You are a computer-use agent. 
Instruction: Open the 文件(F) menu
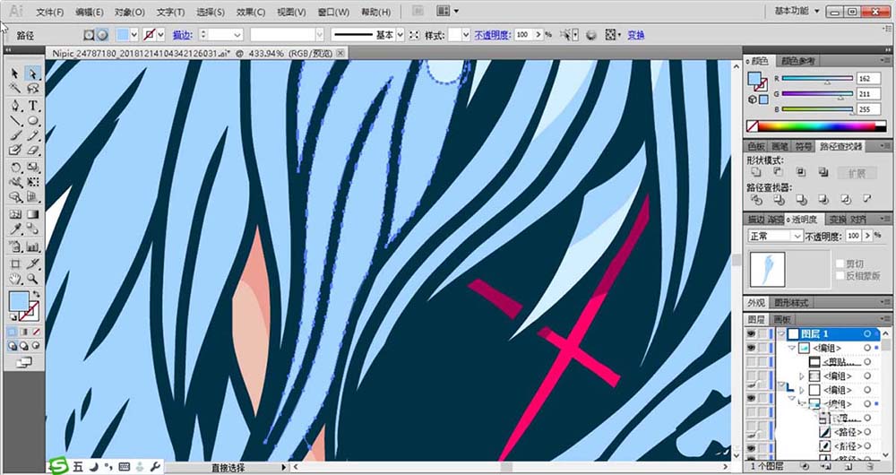pyautogui.click(x=49, y=12)
